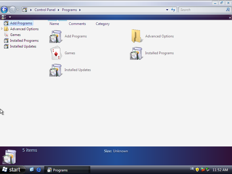Click the Back navigation arrow
The width and height of the screenshot is (232, 174).
tap(4, 10)
